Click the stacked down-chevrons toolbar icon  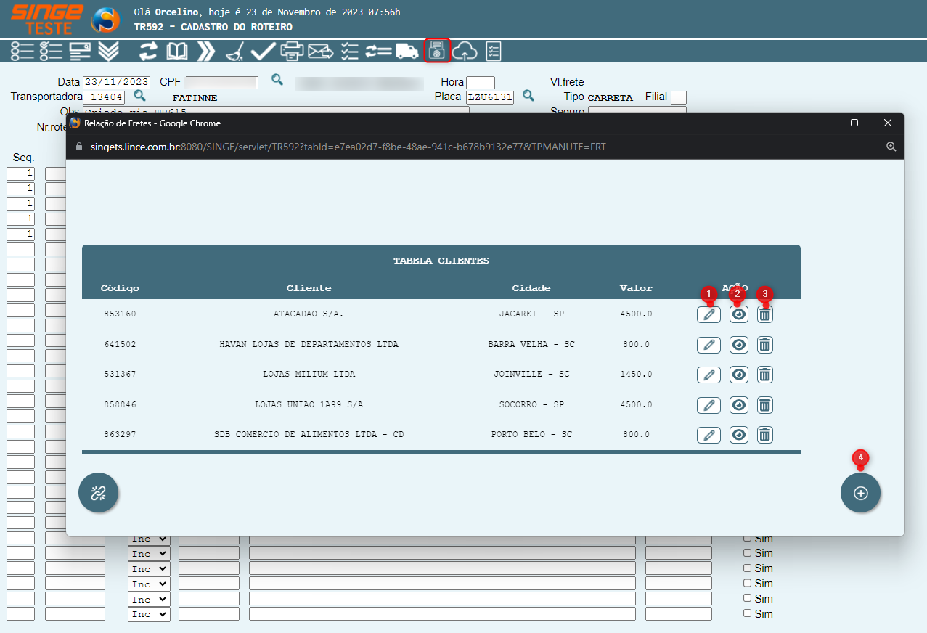point(108,51)
